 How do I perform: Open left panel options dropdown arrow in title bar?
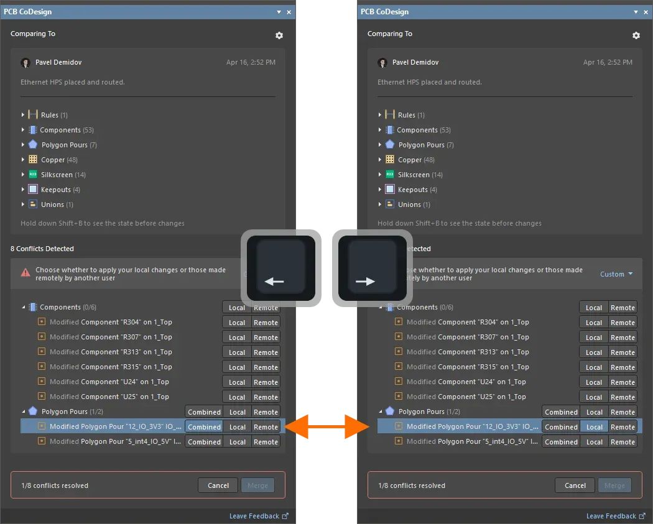click(279, 12)
